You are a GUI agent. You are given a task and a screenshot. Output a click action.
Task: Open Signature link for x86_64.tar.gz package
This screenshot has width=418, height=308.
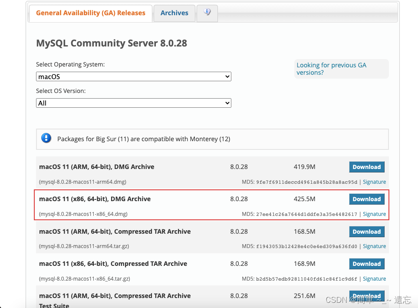click(x=374, y=278)
